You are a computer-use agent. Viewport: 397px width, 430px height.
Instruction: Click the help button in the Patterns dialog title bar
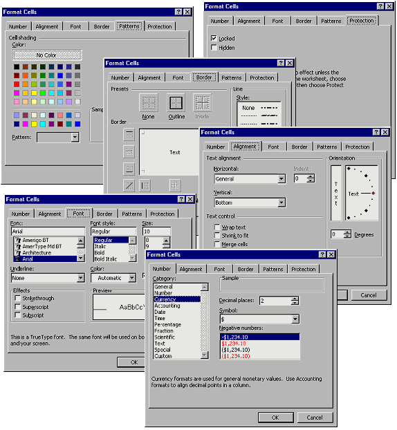click(x=178, y=12)
